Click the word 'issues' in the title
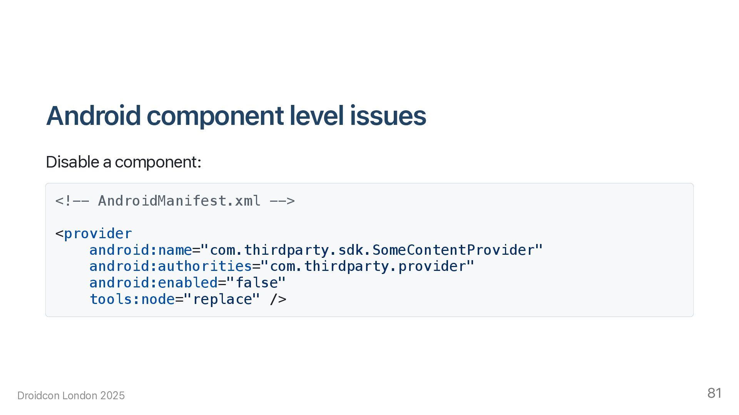This screenshot has width=739, height=415. [388, 116]
